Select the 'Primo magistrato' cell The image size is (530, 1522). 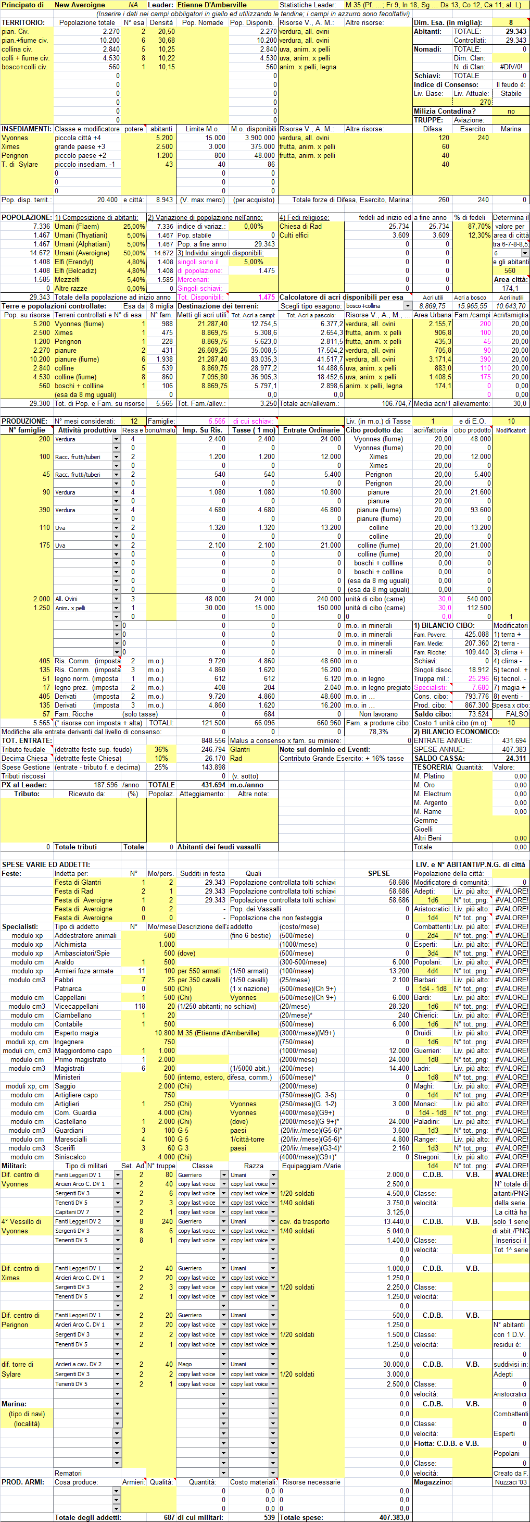point(87,1059)
